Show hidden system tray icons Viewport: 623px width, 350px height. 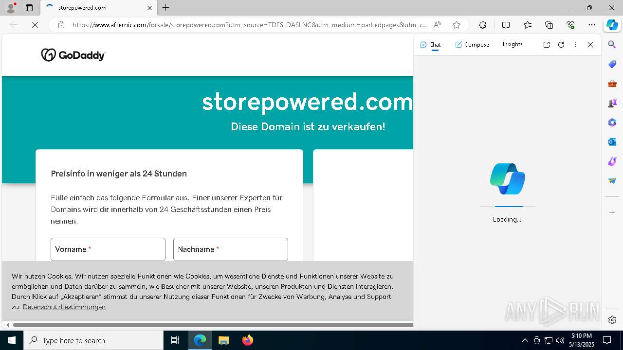[525, 340]
